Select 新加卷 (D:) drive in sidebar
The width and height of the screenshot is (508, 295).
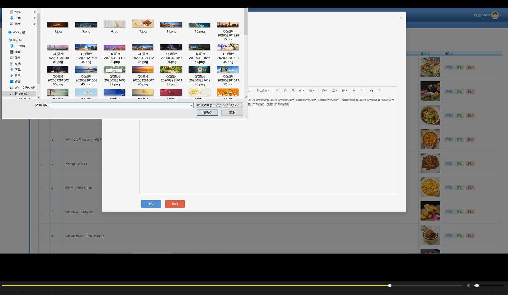[22, 94]
